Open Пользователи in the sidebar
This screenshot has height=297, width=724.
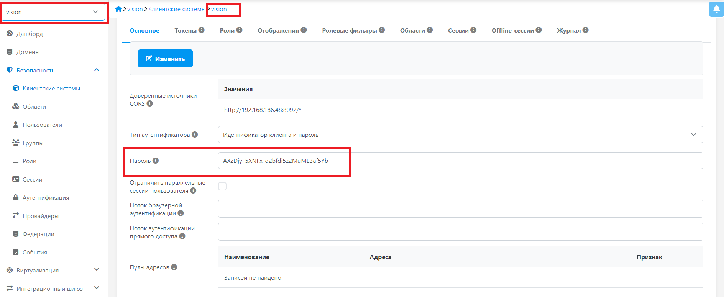42,125
